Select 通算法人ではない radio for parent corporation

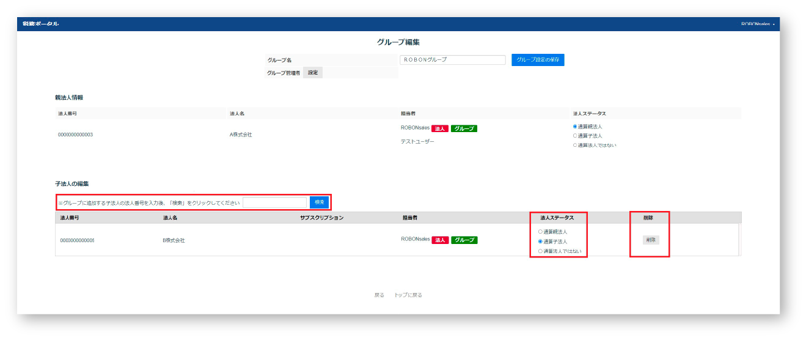(x=575, y=145)
